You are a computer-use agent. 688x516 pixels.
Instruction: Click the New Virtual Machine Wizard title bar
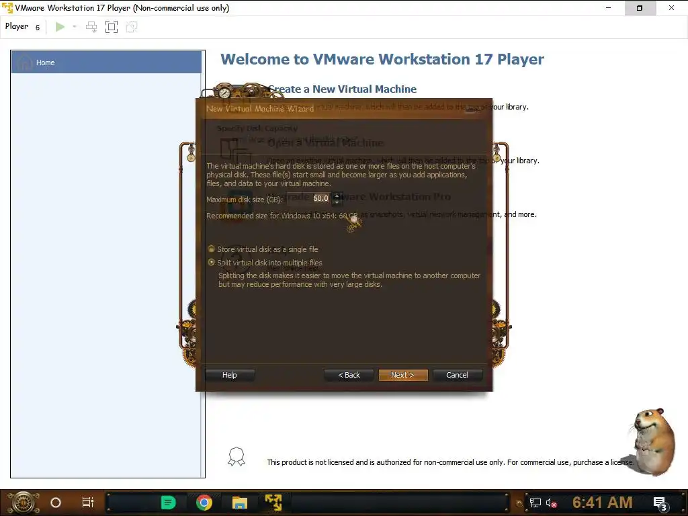(x=344, y=108)
